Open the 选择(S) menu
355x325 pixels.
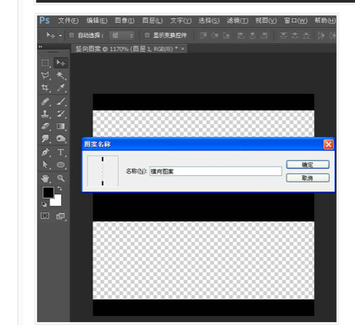pos(209,20)
